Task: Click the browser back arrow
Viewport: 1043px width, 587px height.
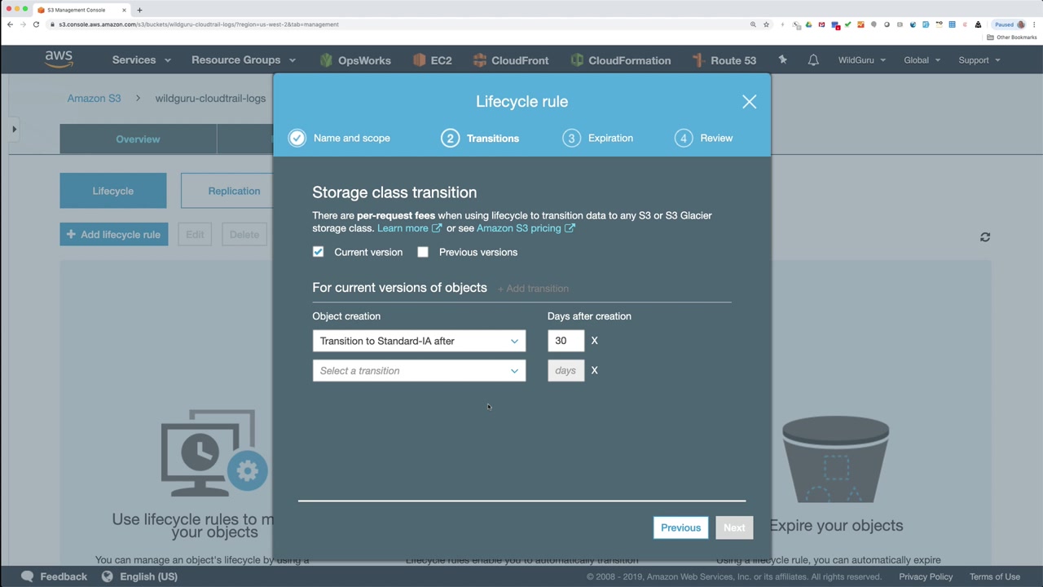Action: [x=10, y=24]
